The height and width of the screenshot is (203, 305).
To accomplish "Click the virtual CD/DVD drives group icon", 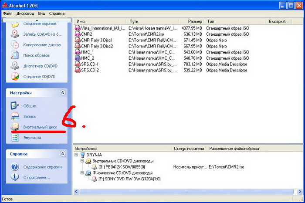I will (x=88, y=161).
